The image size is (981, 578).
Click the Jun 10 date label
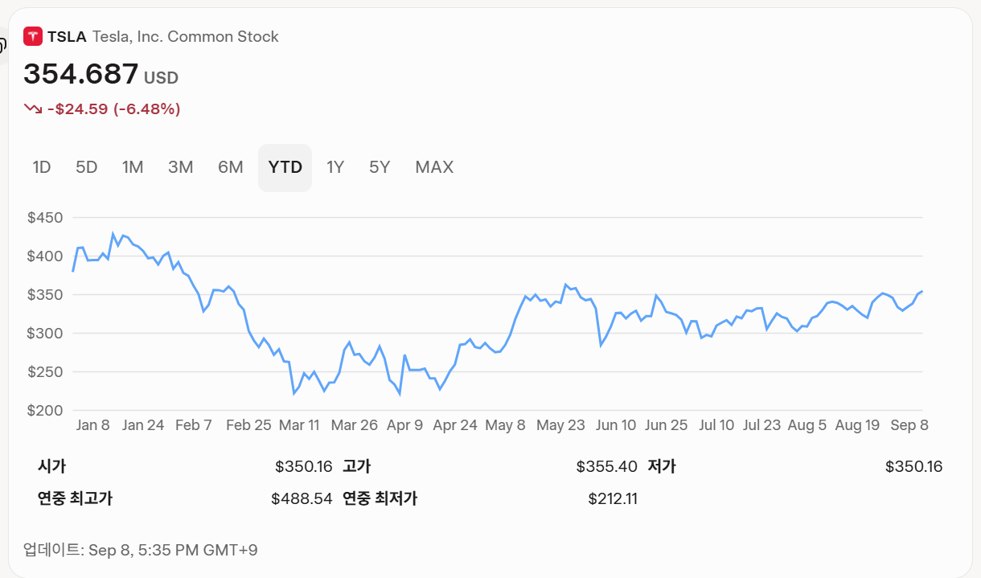[x=616, y=425]
